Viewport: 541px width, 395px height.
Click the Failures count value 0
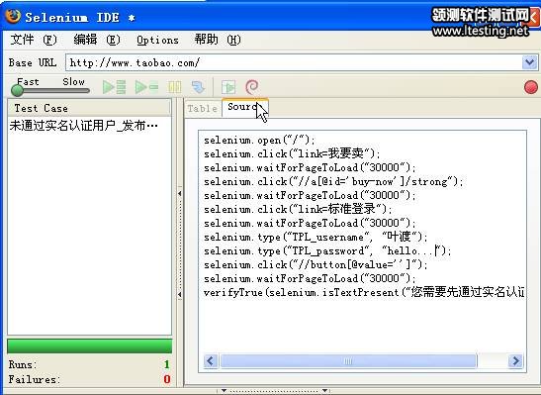point(167,379)
